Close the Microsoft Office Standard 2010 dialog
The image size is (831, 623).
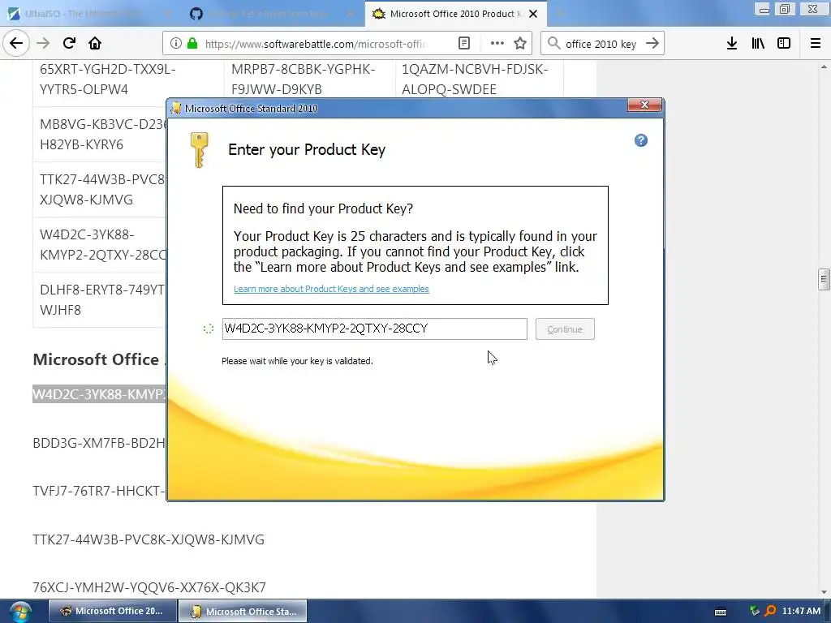click(x=644, y=105)
